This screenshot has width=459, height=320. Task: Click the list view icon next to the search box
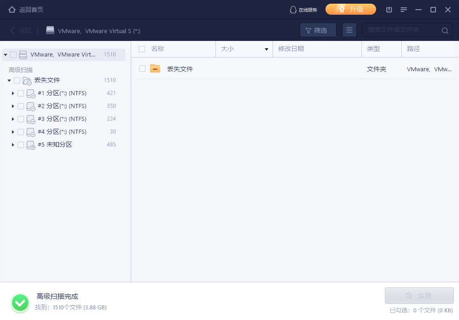pyautogui.click(x=349, y=30)
